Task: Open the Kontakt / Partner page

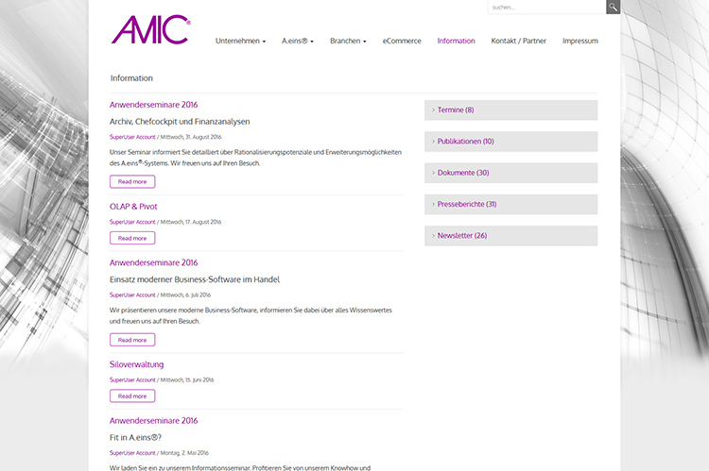Action: click(x=518, y=42)
